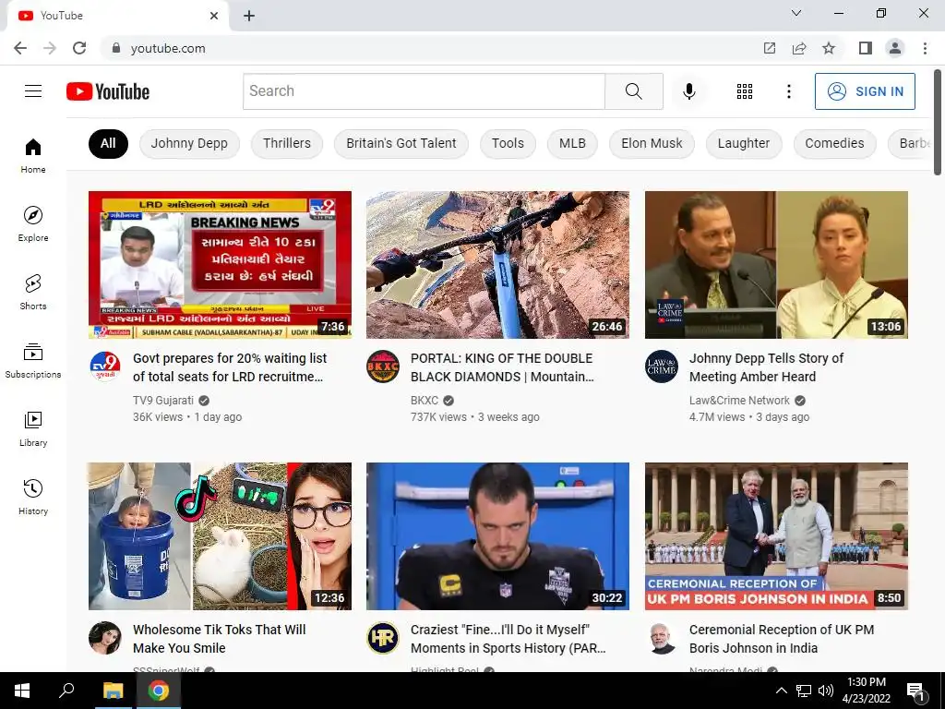Click the page vertical scrollbar

click(938, 123)
